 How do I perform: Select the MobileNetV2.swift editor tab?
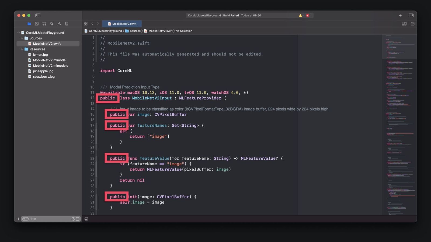pos(123,24)
